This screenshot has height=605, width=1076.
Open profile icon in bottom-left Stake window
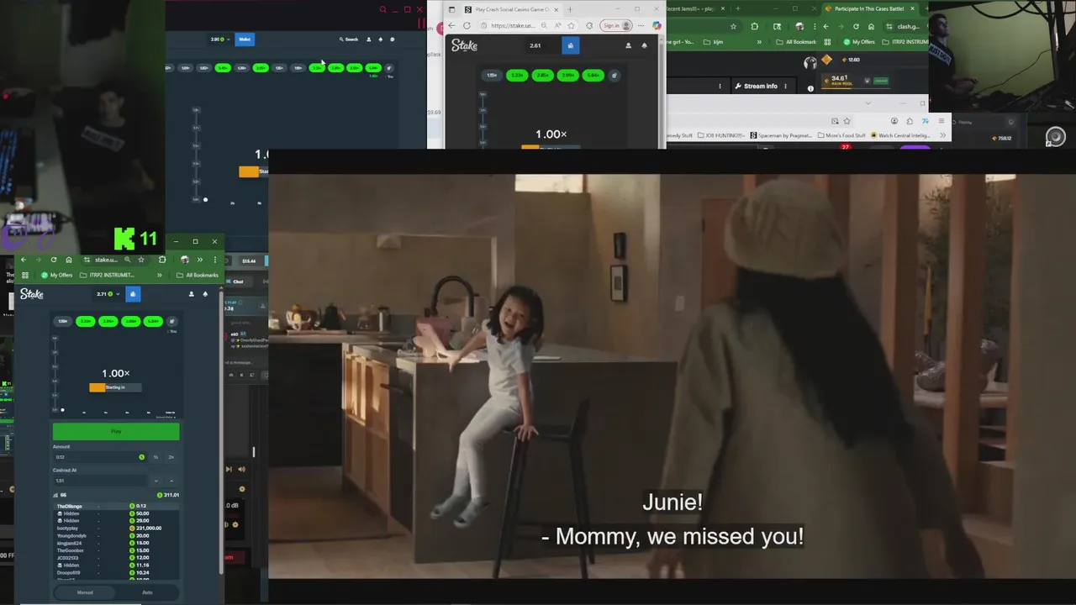coord(191,294)
